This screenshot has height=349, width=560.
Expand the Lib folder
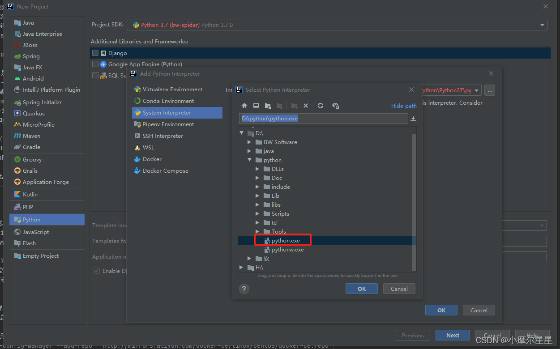tap(257, 196)
